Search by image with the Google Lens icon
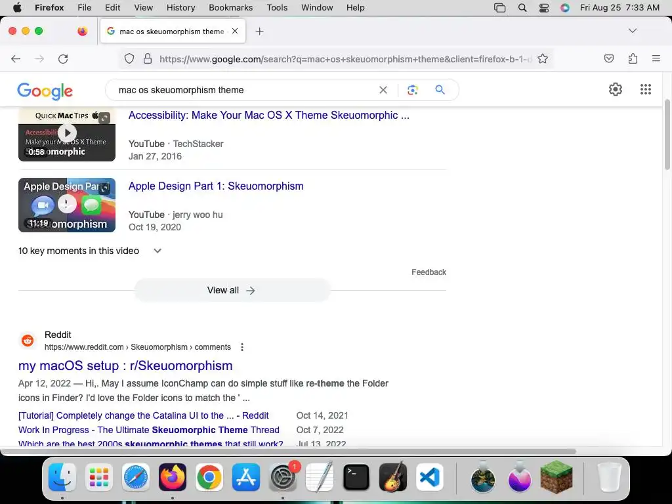This screenshot has width=672, height=504. click(412, 90)
